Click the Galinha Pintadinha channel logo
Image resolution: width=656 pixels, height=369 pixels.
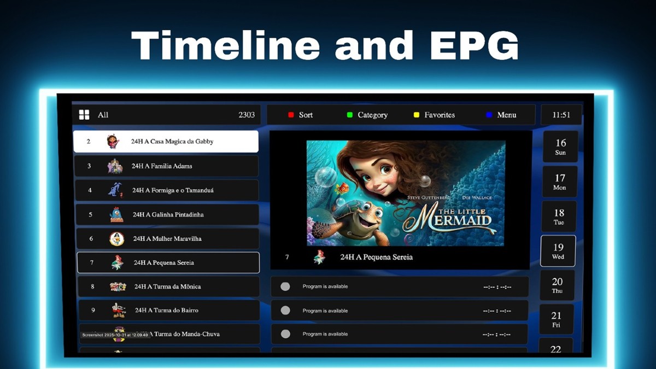(116, 215)
